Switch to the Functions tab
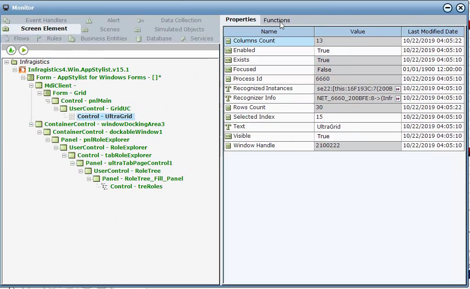The width and height of the screenshot is (470, 289). 276,20
